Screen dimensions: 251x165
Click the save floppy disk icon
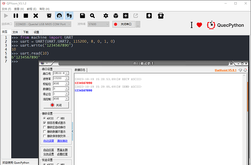[x=83, y=16]
